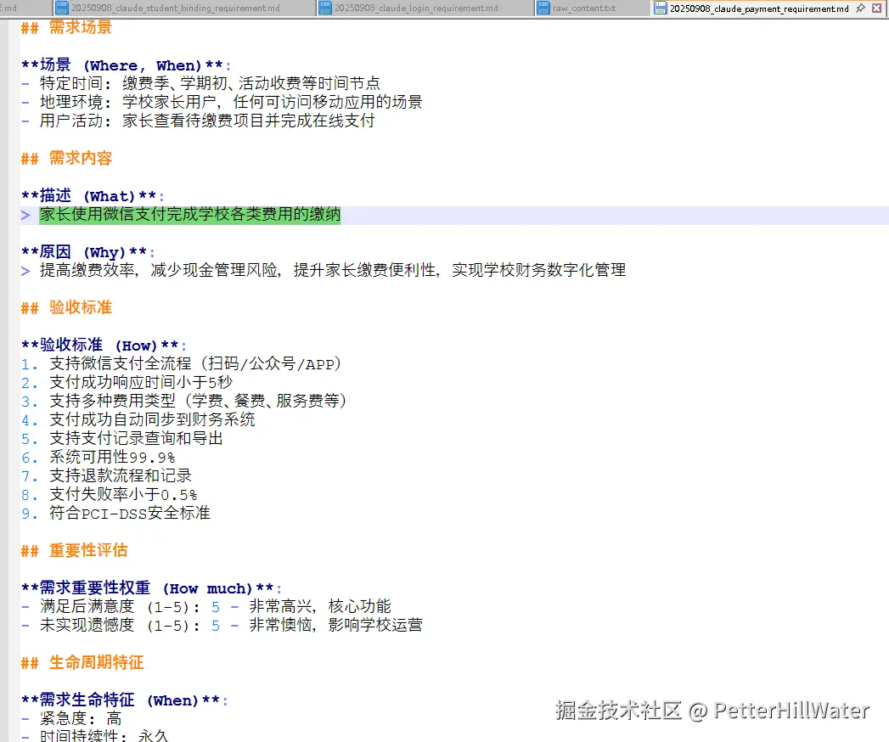
Task: Click the line "**描述 (What)**:"
Action: click(x=93, y=196)
